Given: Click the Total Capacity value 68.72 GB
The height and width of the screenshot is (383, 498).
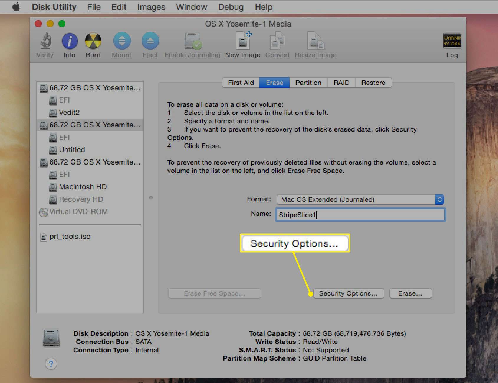Looking at the screenshot, I should click(354, 333).
